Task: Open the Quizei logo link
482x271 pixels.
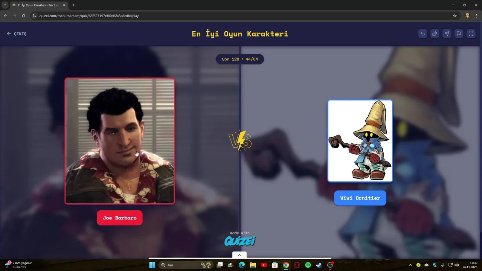Action: pyautogui.click(x=240, y=241)
